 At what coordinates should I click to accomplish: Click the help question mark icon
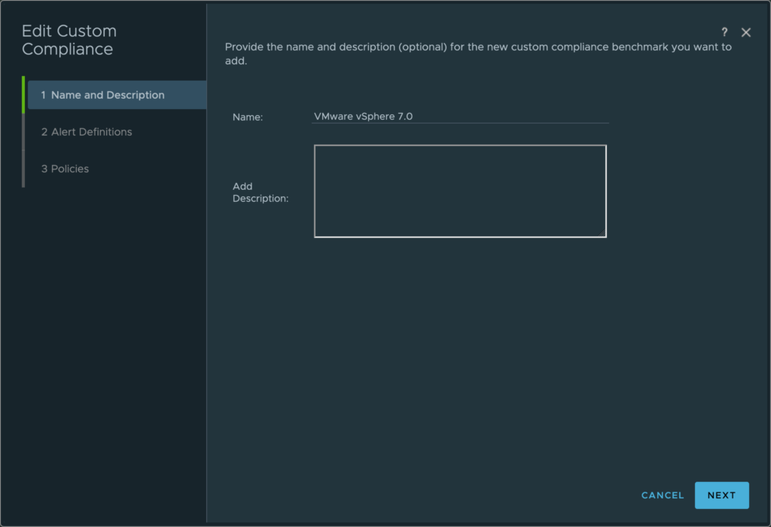point(724,32)
